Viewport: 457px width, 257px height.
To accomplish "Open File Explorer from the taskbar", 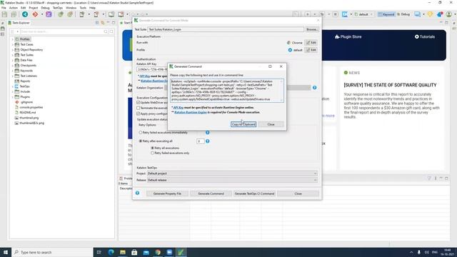I will 123,252.
